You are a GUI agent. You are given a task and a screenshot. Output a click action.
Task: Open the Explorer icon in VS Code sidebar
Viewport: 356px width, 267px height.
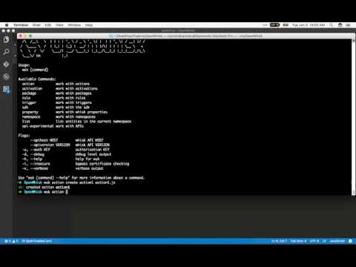point(6,39)
